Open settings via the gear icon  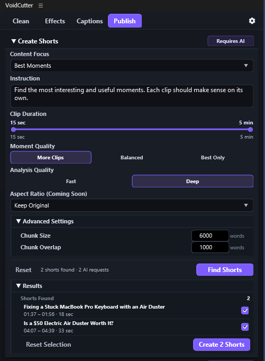pyautogui.click(x=252, y=21)
